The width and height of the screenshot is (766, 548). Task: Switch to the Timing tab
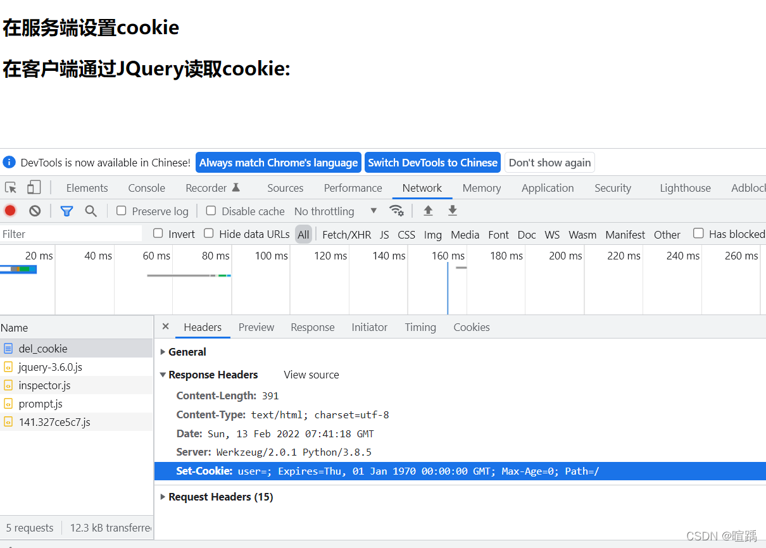(420, 327)
